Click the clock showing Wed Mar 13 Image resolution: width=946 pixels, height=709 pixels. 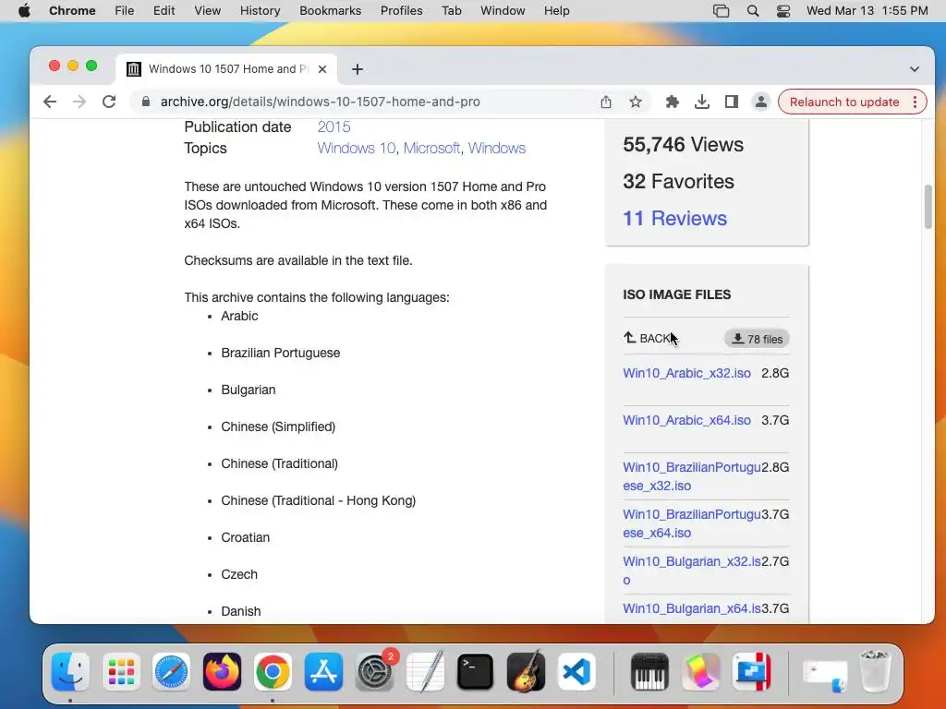click(x=867, y=11)
